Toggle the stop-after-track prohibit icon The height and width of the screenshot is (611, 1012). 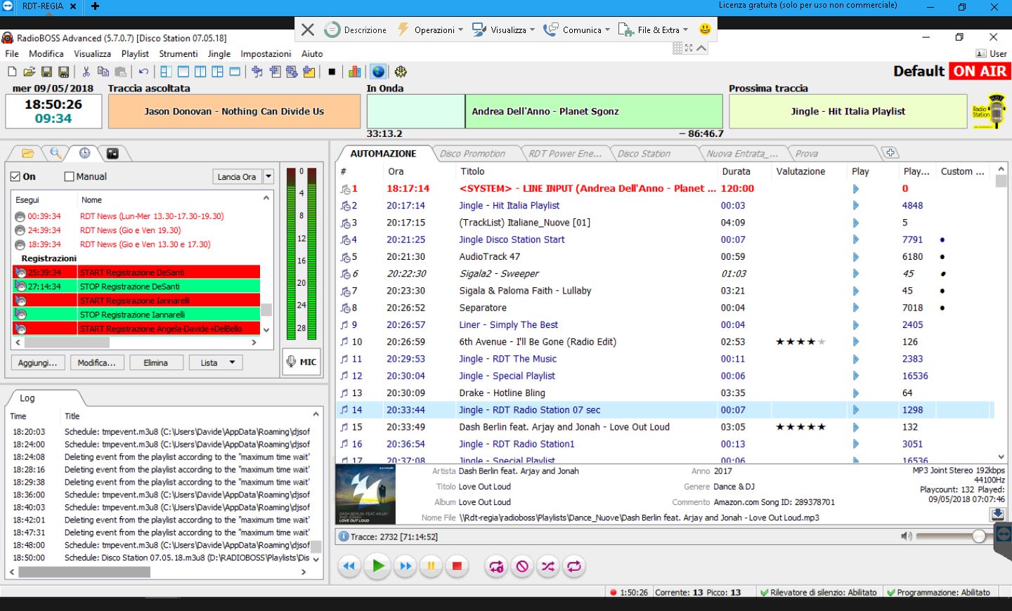tap(522, 566)
